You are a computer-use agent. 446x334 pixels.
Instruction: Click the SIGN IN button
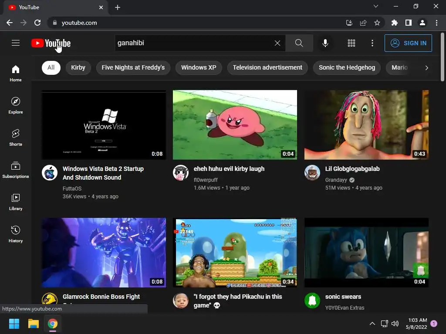(x=408, y=43)
